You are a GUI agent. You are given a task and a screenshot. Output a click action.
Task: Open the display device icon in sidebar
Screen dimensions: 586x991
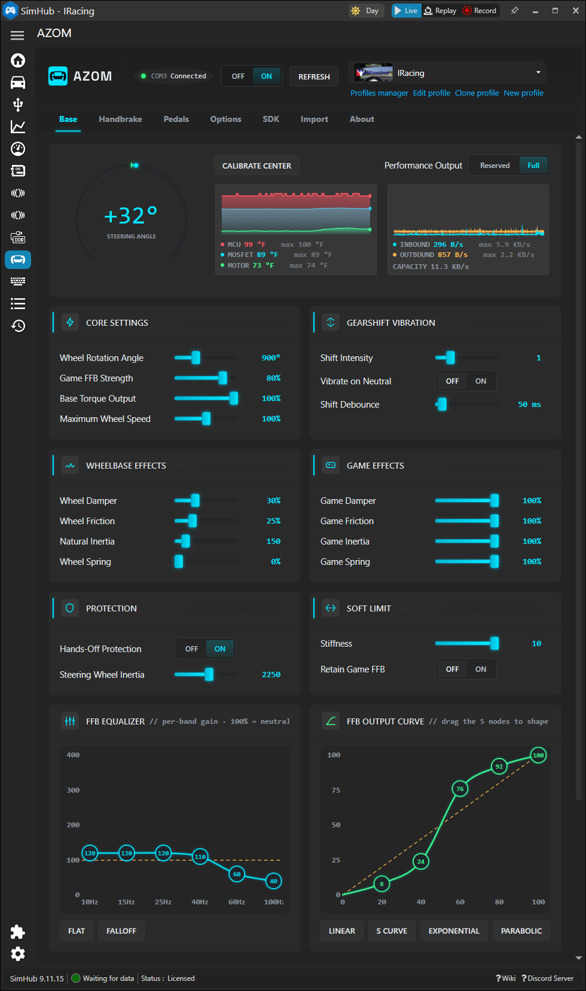click(18, 237)
